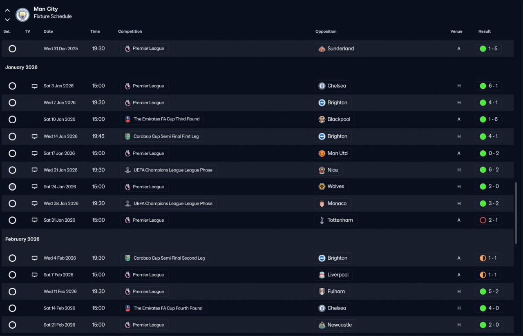Open the 5 - 2 Fulham result

click(489, 291)
